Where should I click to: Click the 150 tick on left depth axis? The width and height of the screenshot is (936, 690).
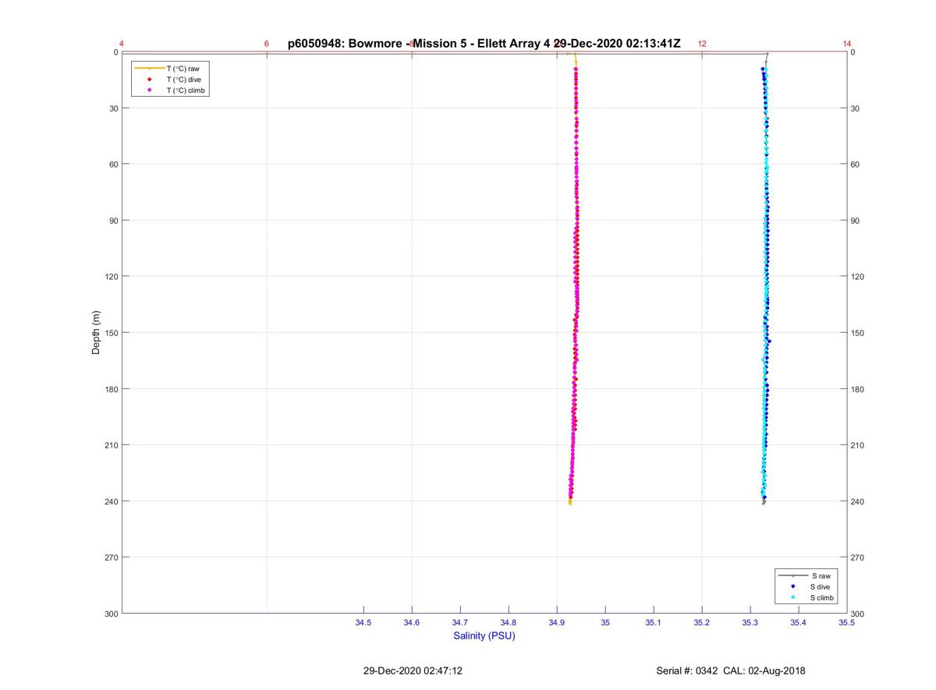coord(112,333)
